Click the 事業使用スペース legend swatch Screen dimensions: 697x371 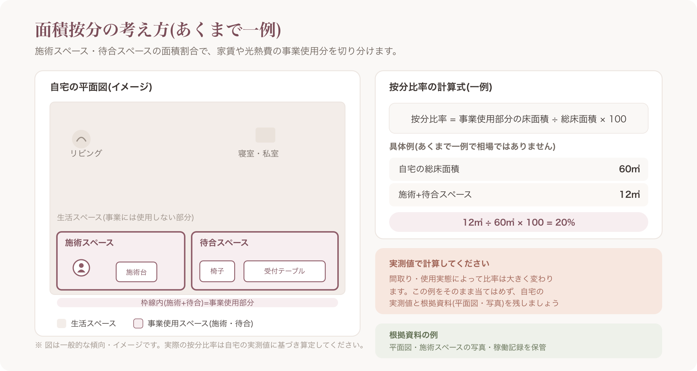tap(138, 323)
